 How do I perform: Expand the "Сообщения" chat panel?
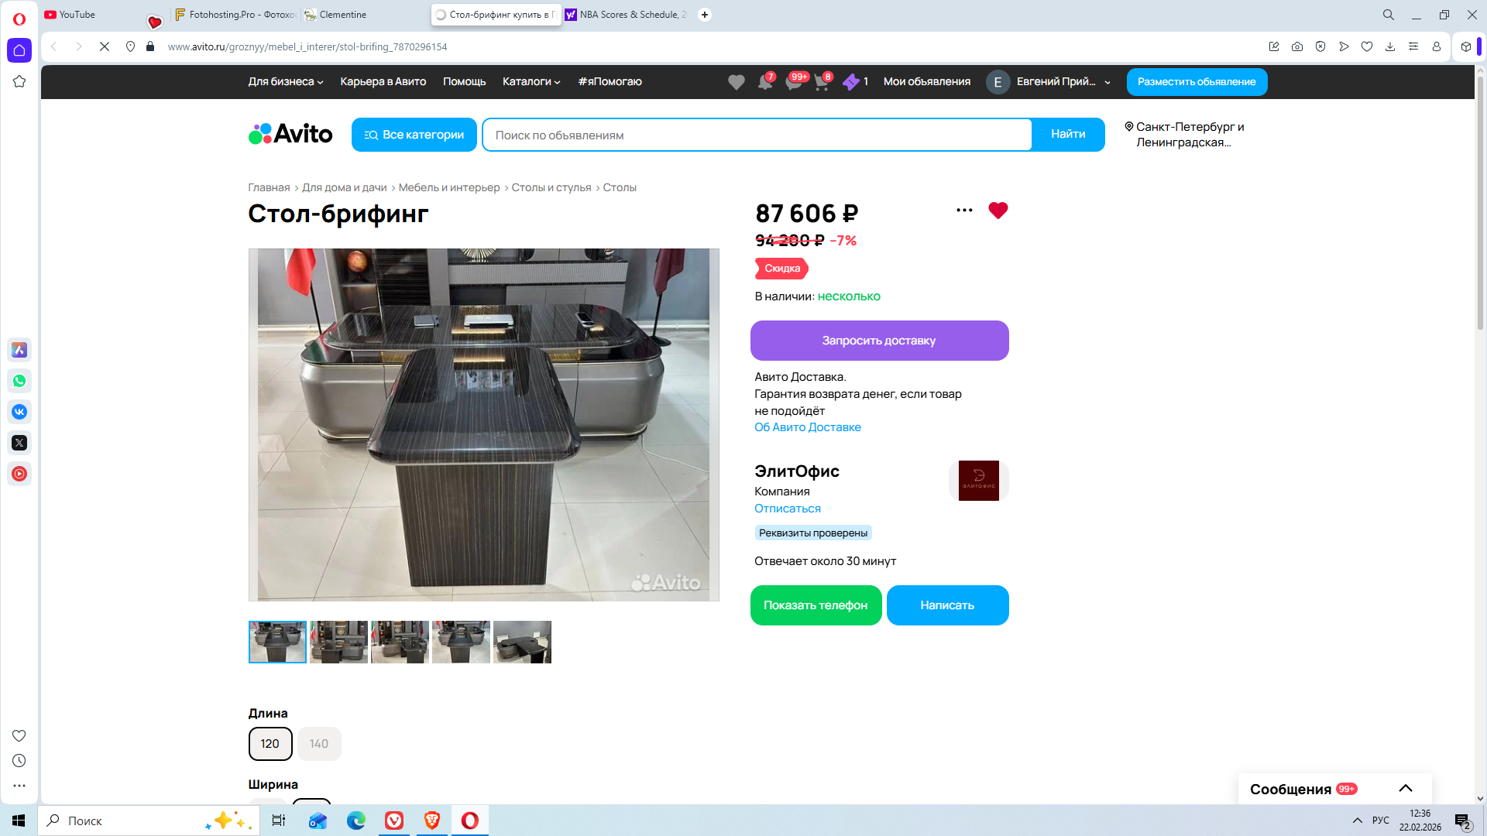[x=1405, y=789]
